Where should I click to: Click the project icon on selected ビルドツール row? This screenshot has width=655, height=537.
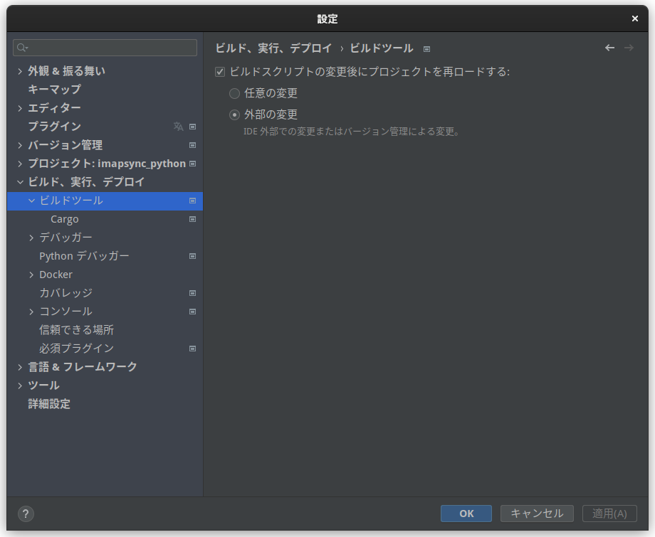pyautogui.click(x=192, y=201)
